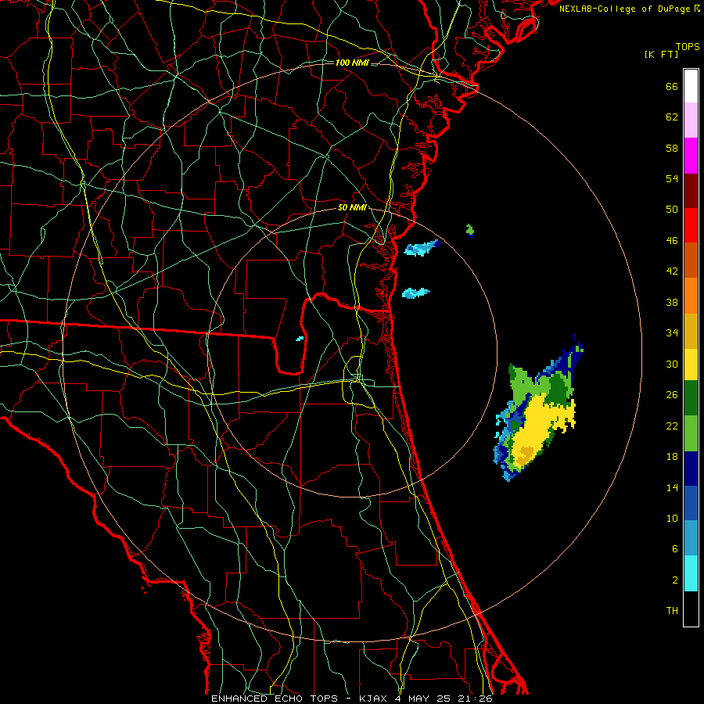Click the small green echo near 50 NMI ring
The height and width of the screenshot is (704, 704).
tap(469, 231)
